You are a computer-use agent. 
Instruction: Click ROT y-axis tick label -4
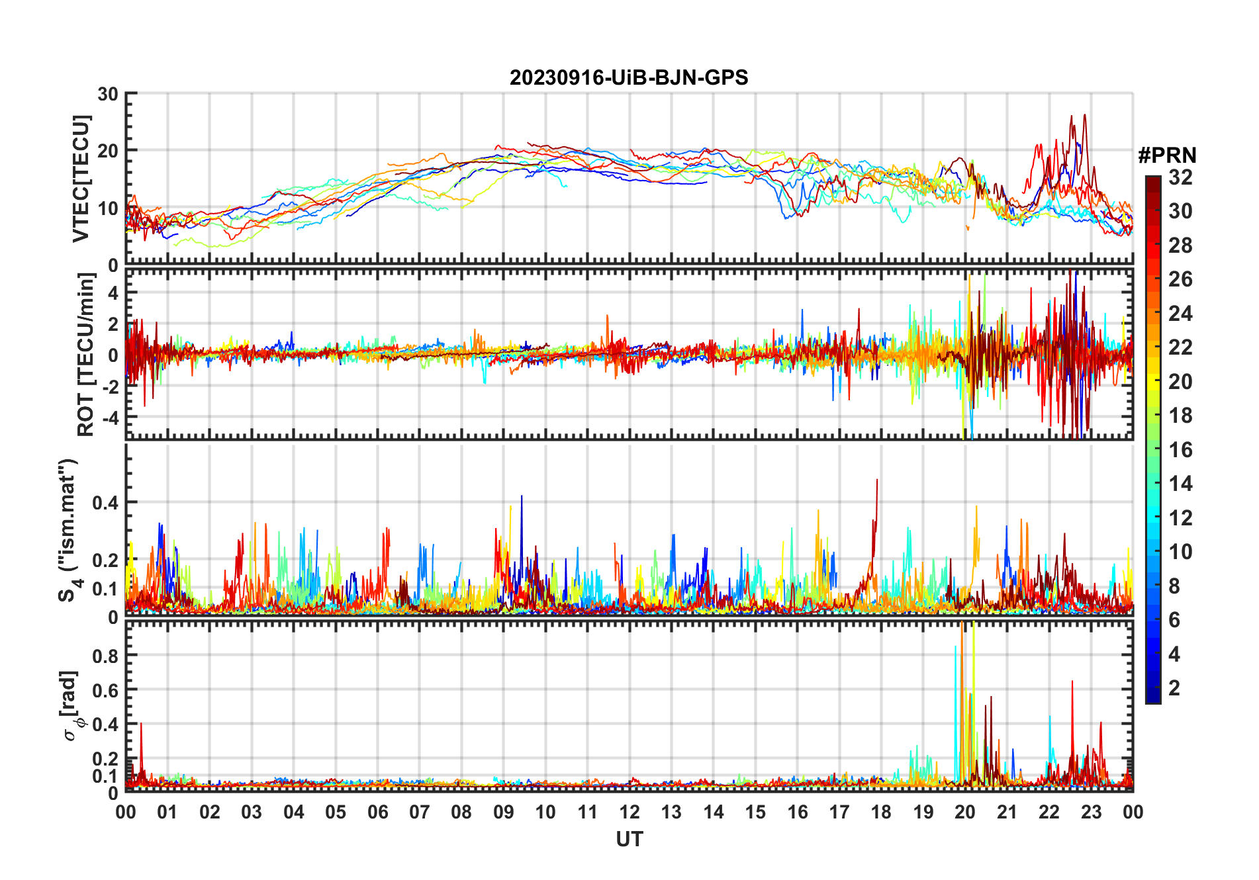109,418
